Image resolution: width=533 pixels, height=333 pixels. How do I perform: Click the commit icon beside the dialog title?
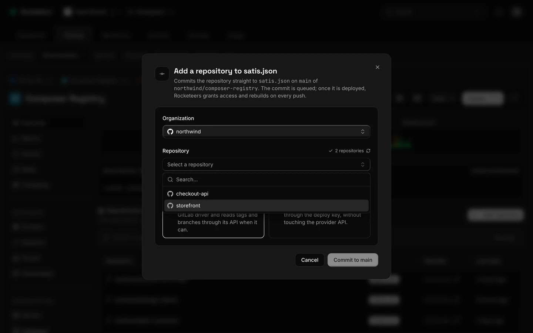[x=162, y=74]
